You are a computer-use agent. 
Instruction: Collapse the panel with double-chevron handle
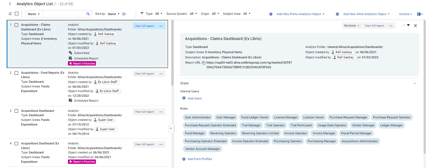coord(171,128)
